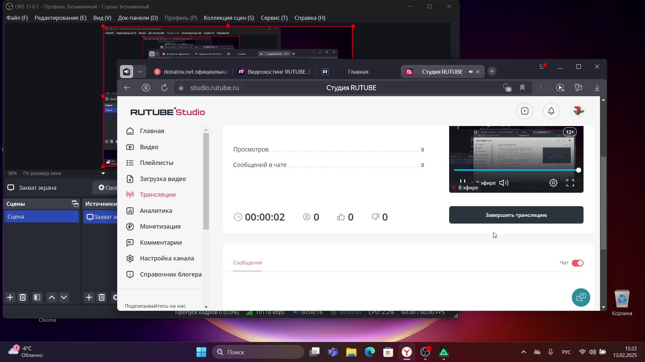Delete the selected scene in OBS
This screenshot has height=362, width=645.
23,298
